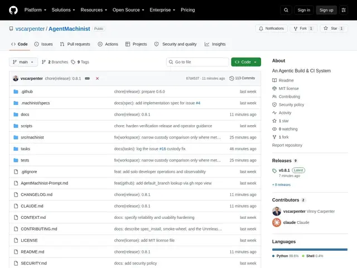Open the Platform menu
Image resolution: width=357 pixels, height=268 pixels.
pyautogui.click(x=35, y=10)
